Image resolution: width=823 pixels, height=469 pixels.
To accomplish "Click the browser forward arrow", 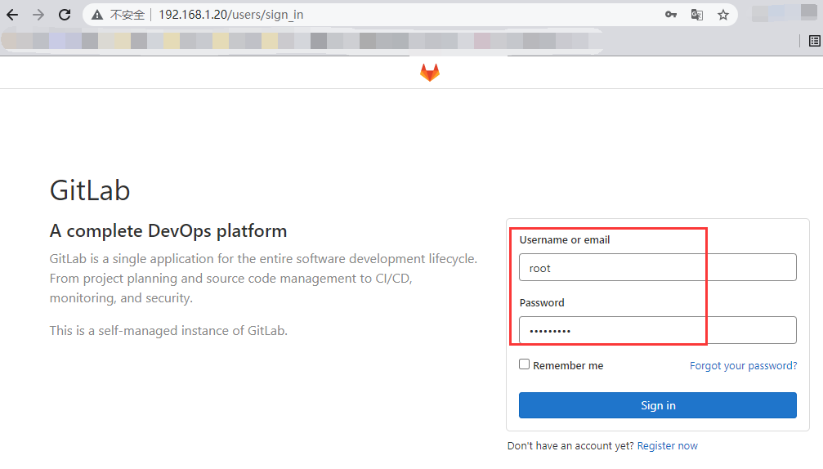I will [38, 15].
